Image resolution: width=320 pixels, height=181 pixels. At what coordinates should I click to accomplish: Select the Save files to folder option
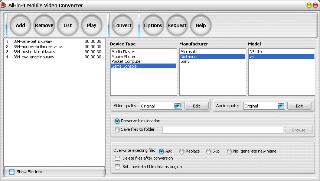(x=118, y=130)
